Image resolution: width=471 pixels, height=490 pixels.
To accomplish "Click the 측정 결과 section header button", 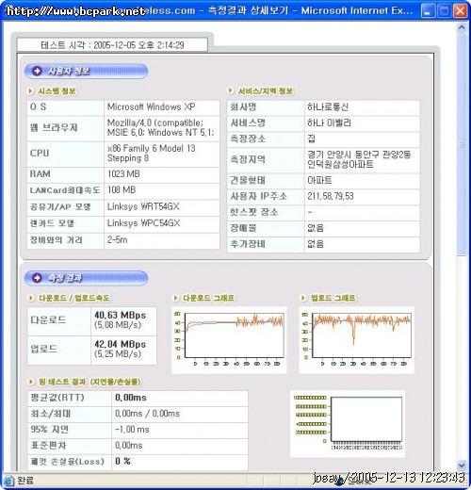I will point(86,278).
